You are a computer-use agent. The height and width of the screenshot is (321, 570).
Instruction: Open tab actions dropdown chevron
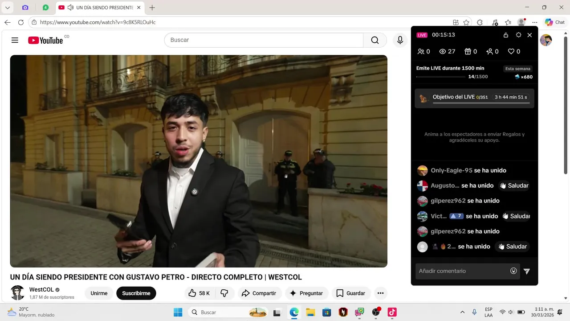[7, 8]
